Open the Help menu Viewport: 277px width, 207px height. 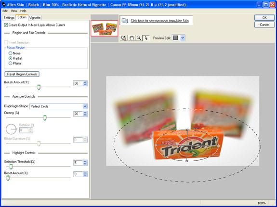pos(23,11)
